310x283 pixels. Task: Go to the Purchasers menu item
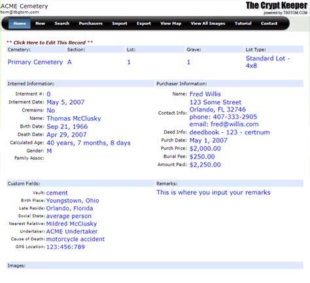tap(91, 24)
